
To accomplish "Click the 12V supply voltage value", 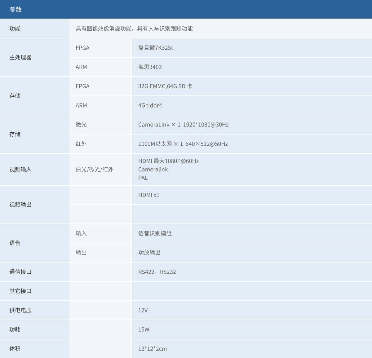I will (x=143, y=310).
